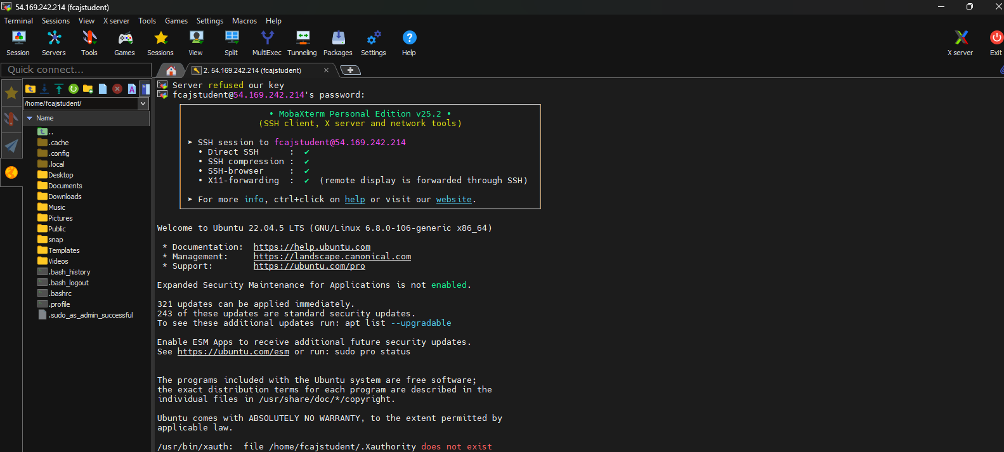Viewport: 1004px width, 452px height.
Task: Click the red delete icon in SFTP toolbar
Action: (x=117, y=89)
